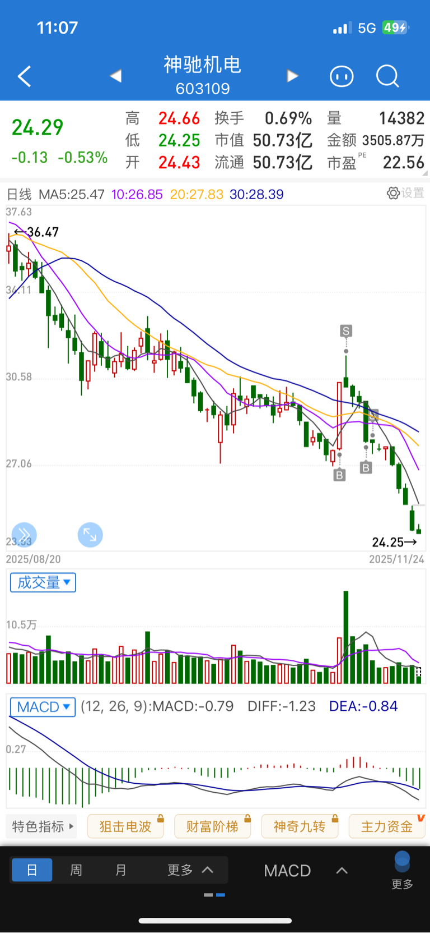
Task: Select the locked 财富阶梯 indicator
Action: (213, 826)
